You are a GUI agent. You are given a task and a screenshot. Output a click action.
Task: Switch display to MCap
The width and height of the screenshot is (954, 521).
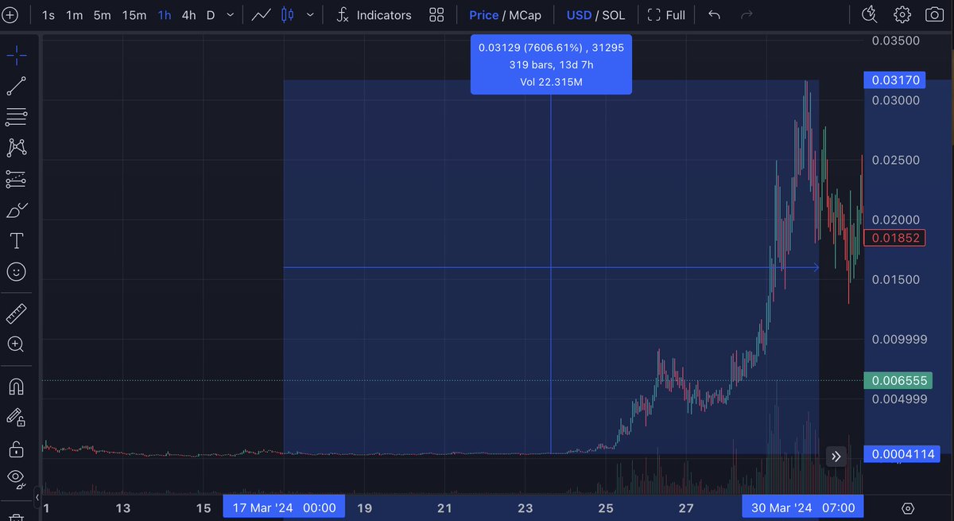(x=525, y=15)
